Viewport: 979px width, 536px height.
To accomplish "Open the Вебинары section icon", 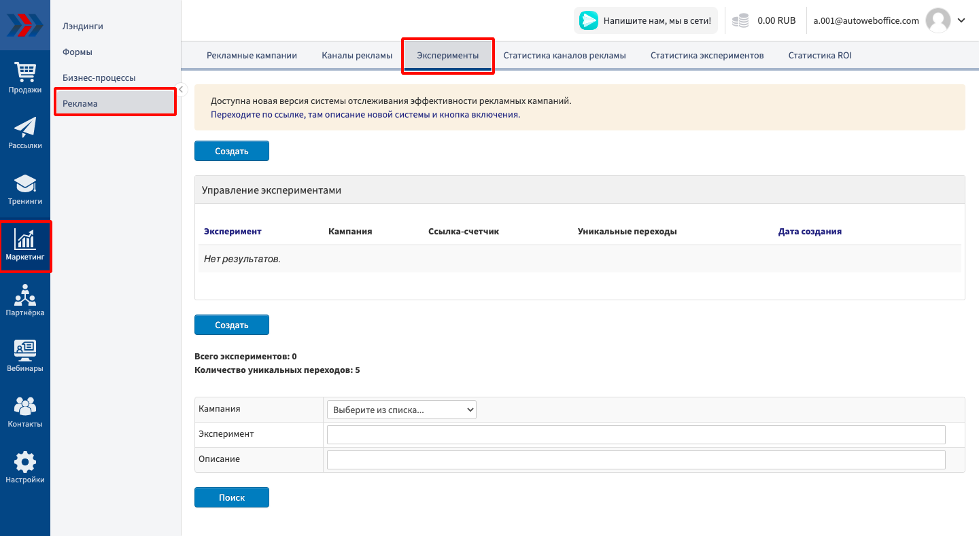I will tap(25, 356).
